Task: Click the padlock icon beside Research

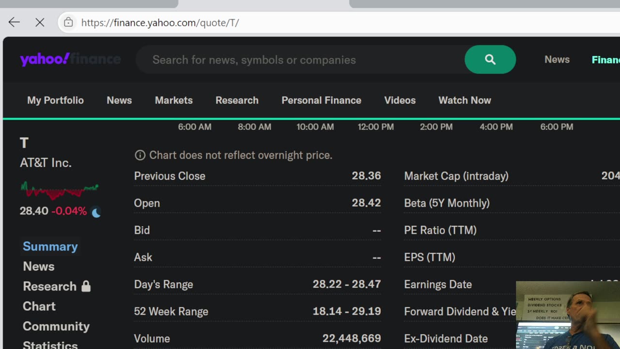Action: pyautogui.click(x=86, y=286)
